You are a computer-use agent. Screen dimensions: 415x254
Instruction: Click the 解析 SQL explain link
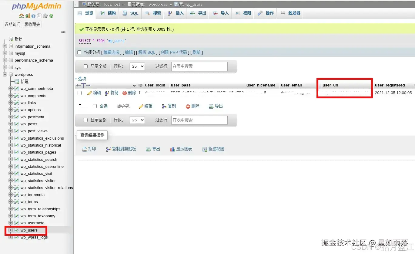147,52
